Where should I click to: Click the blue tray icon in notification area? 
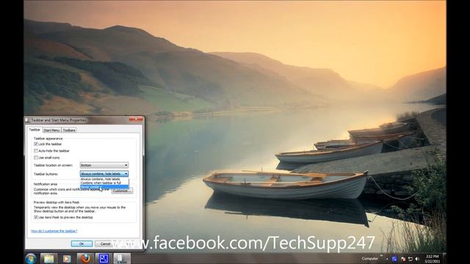point(394,259)
